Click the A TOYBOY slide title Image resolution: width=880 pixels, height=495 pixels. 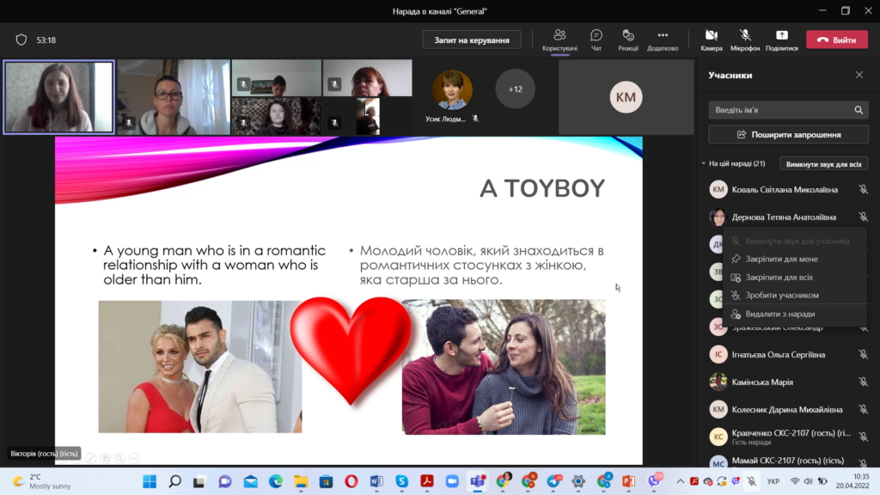tap(542, 188)
